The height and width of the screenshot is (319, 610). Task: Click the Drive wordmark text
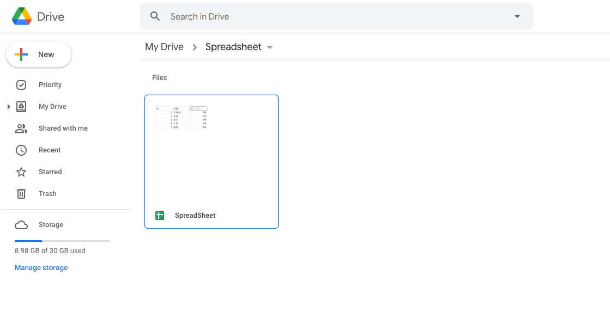[x=51, y=16]
